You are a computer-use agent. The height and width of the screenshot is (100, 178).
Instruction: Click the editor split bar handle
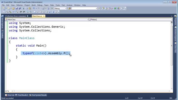coord(172,22)
